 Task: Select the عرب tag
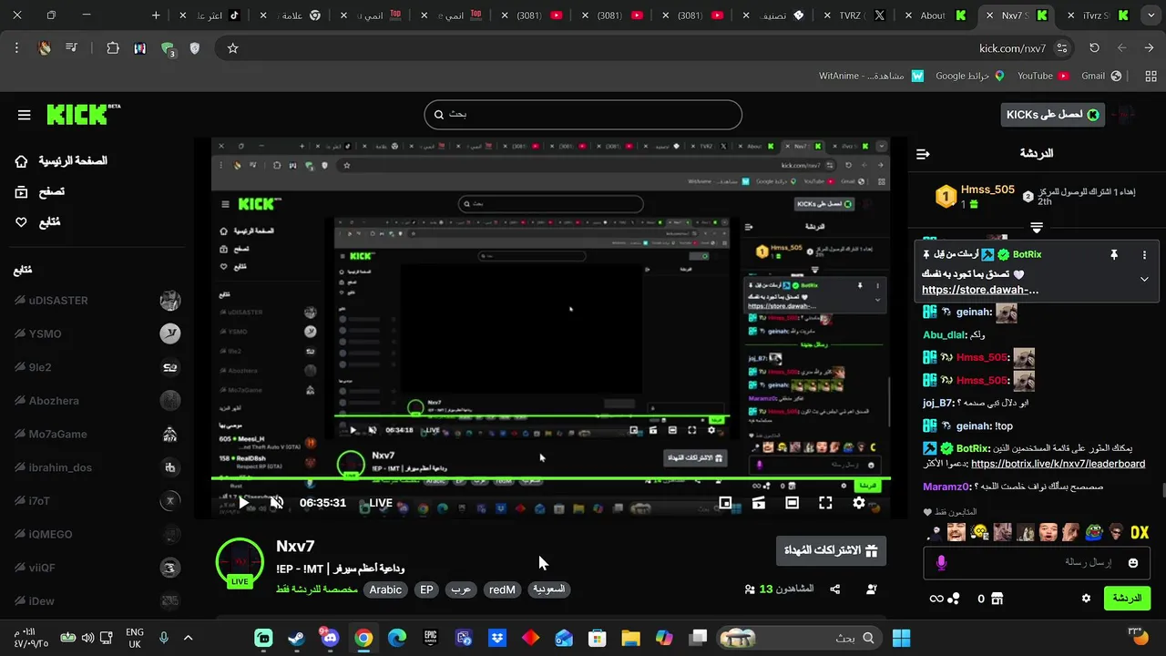tap(461, 589)
